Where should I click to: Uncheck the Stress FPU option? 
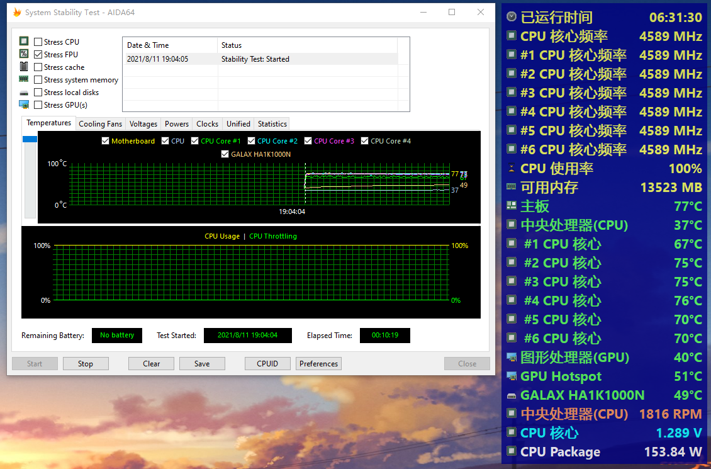[38, 55]
